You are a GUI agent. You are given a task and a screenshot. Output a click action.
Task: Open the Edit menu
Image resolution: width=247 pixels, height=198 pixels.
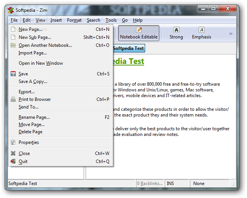point(27,20)
